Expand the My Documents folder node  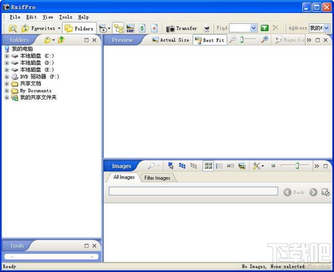[7, 91]
